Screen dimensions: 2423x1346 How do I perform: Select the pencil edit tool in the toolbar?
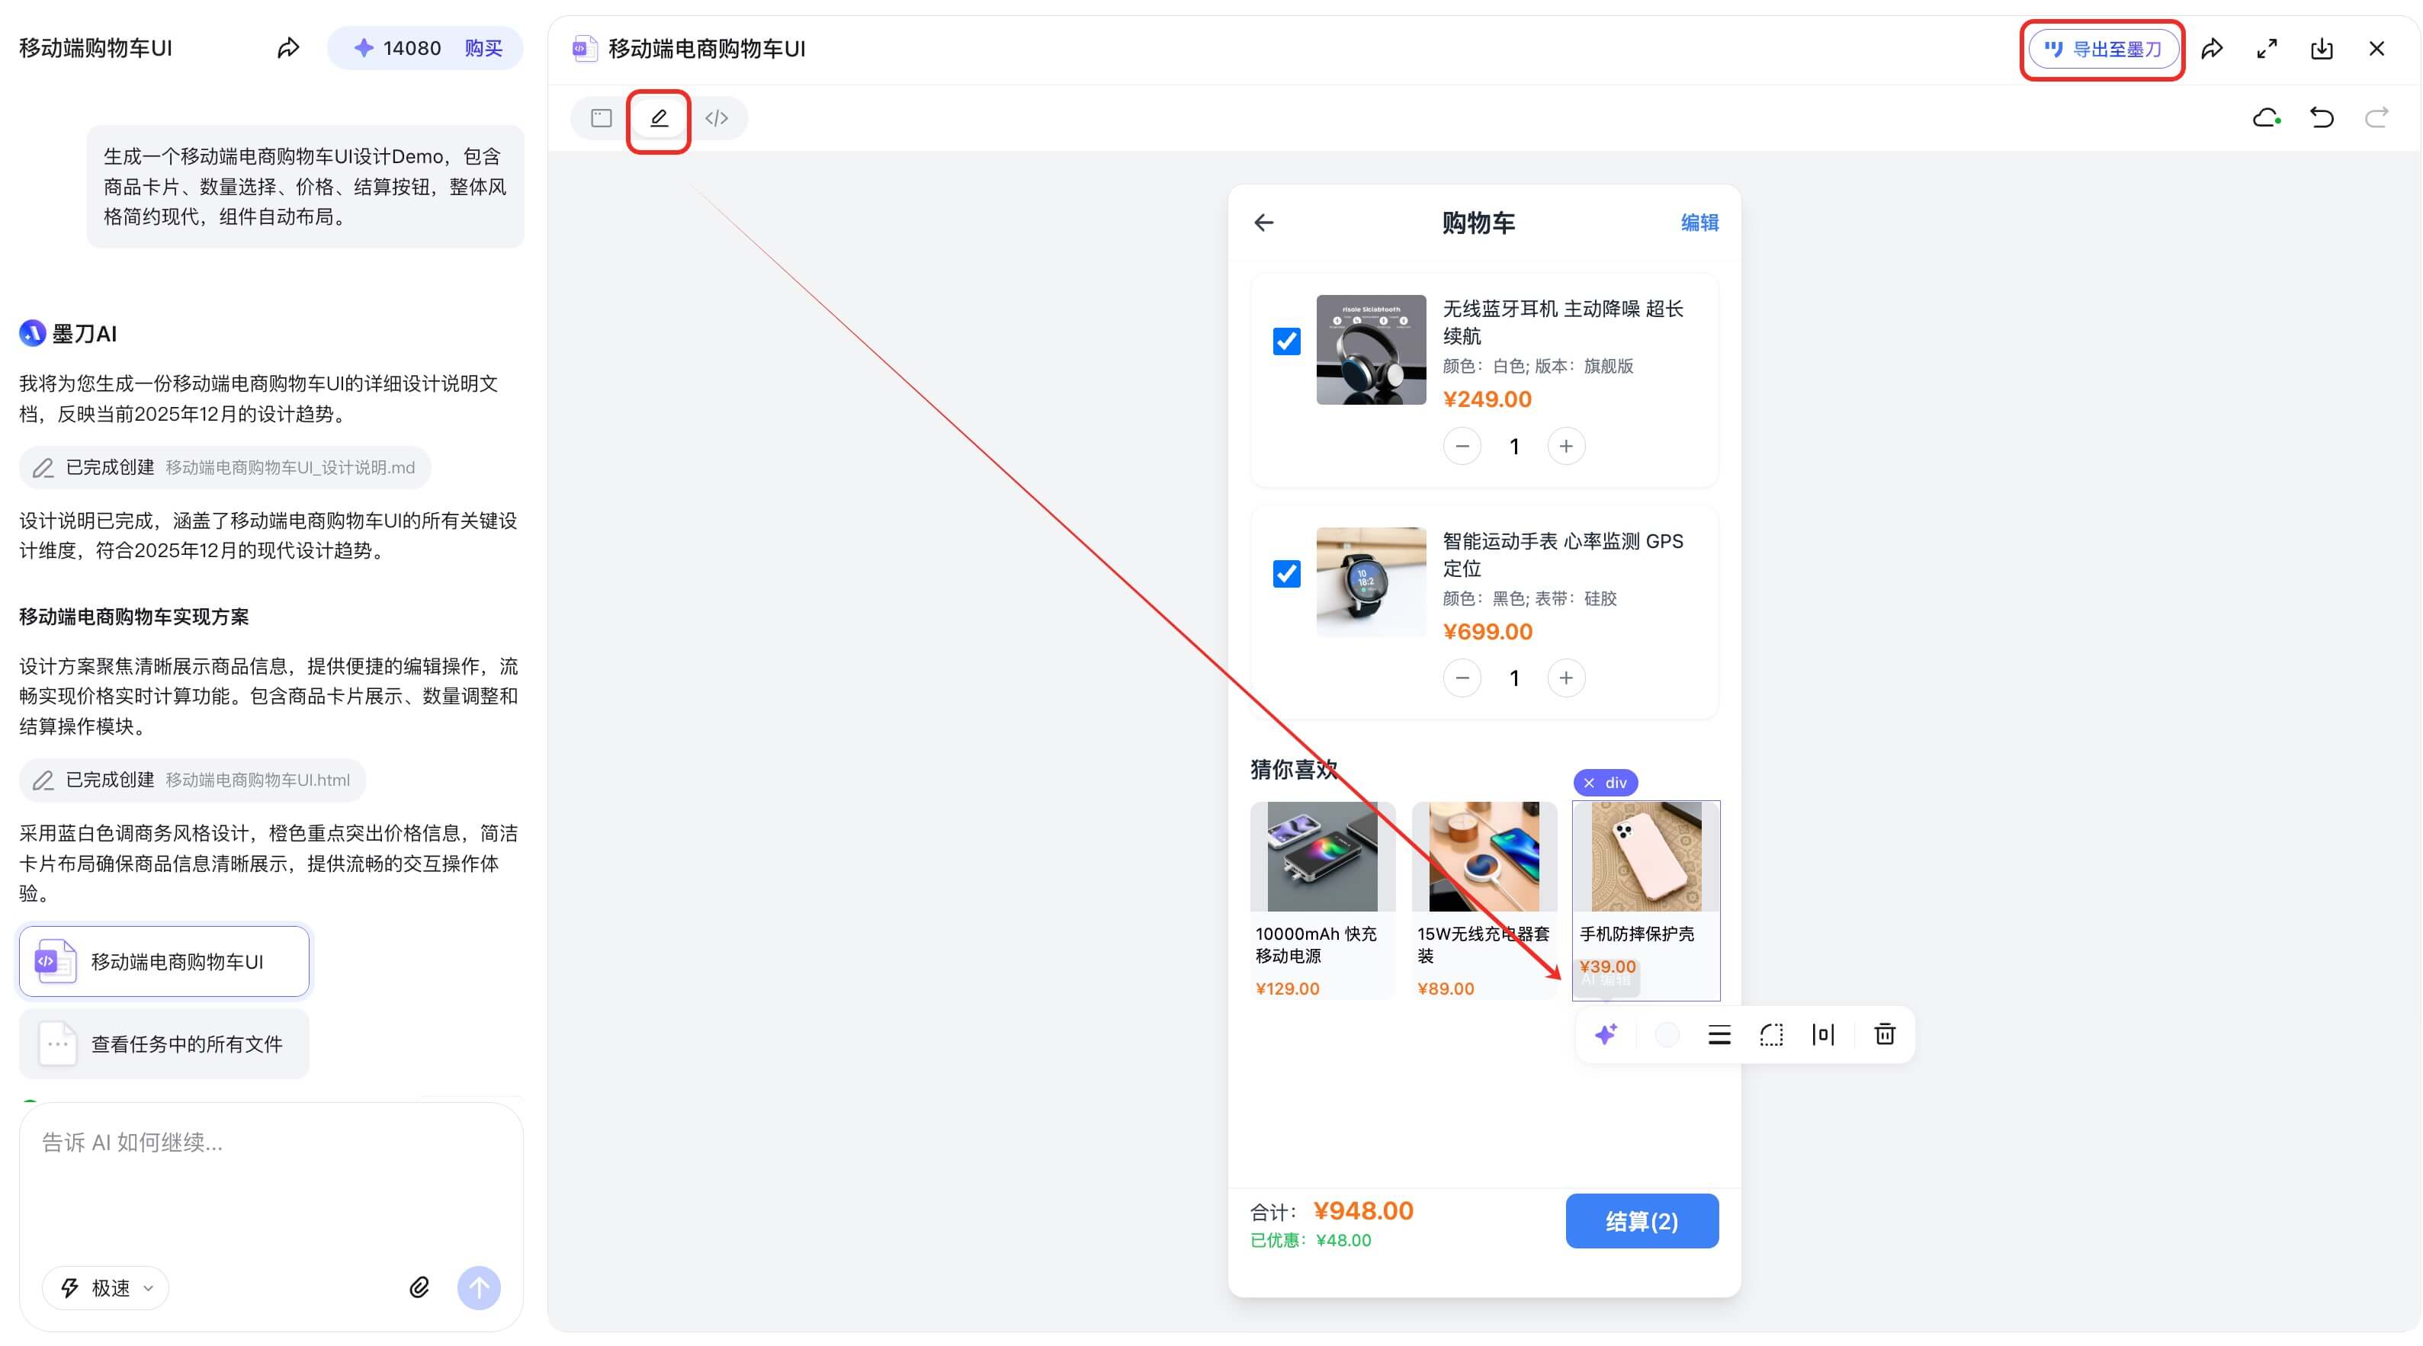pyautogui.click(x=659, y=118)
